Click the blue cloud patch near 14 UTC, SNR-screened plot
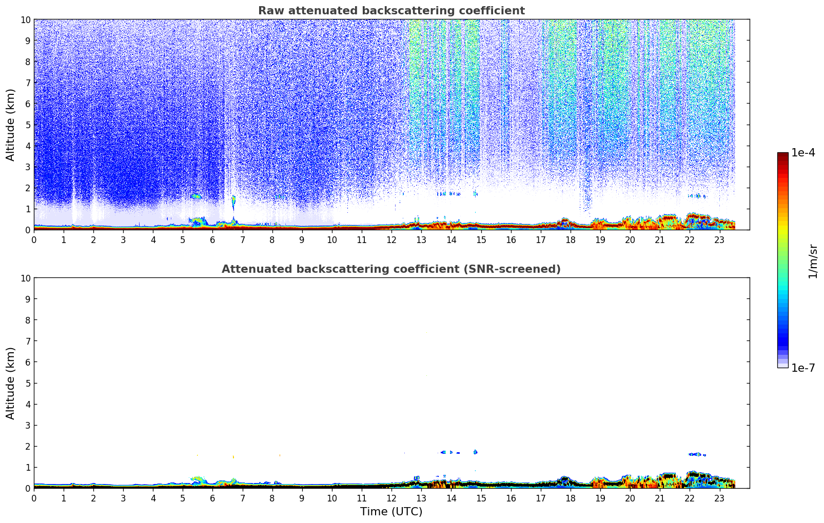This screenshot has height=523, width=824. pyautogui.click(x=449, y=452)
